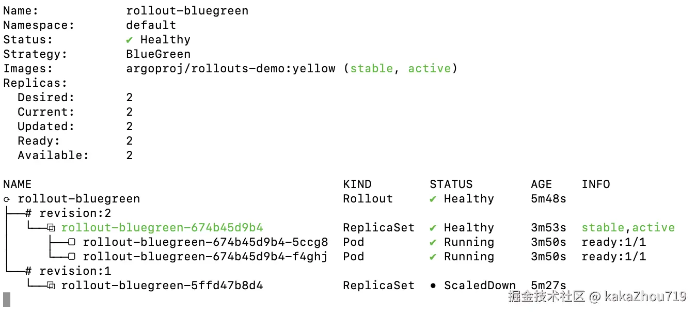Click the Rollout row Healthy checkmark
696x313 pixels.
(433, 199)
